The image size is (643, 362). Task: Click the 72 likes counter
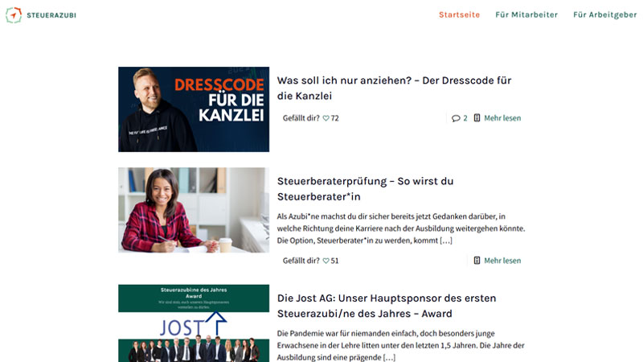pos(335,118)
